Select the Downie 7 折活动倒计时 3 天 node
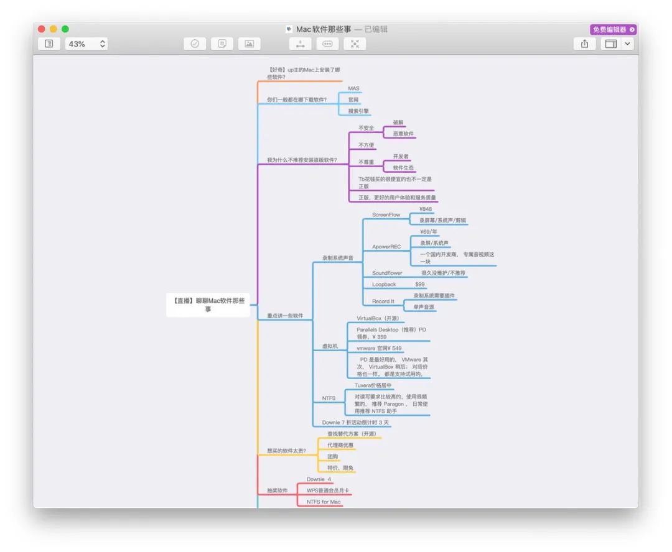The image size is (672, 552). 355,423
